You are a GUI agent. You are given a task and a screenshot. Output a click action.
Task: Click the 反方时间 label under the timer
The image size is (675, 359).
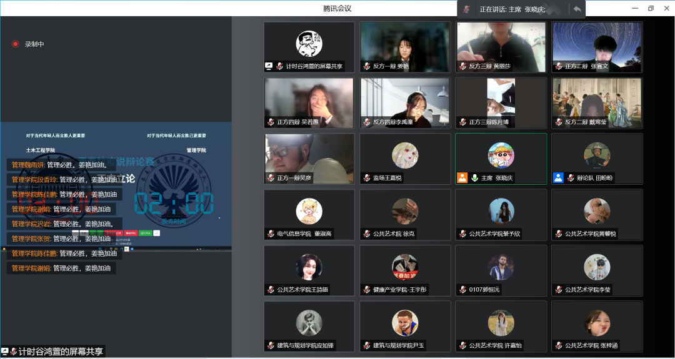click(174, 222)
